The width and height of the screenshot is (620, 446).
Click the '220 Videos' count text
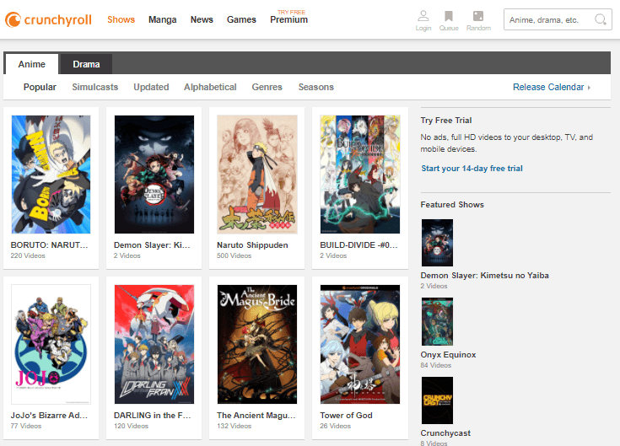(x=28, y=255)
